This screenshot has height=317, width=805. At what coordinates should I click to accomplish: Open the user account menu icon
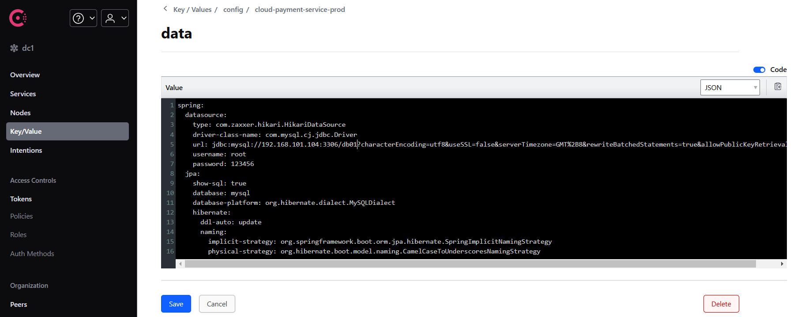click(x=110, y=18)
